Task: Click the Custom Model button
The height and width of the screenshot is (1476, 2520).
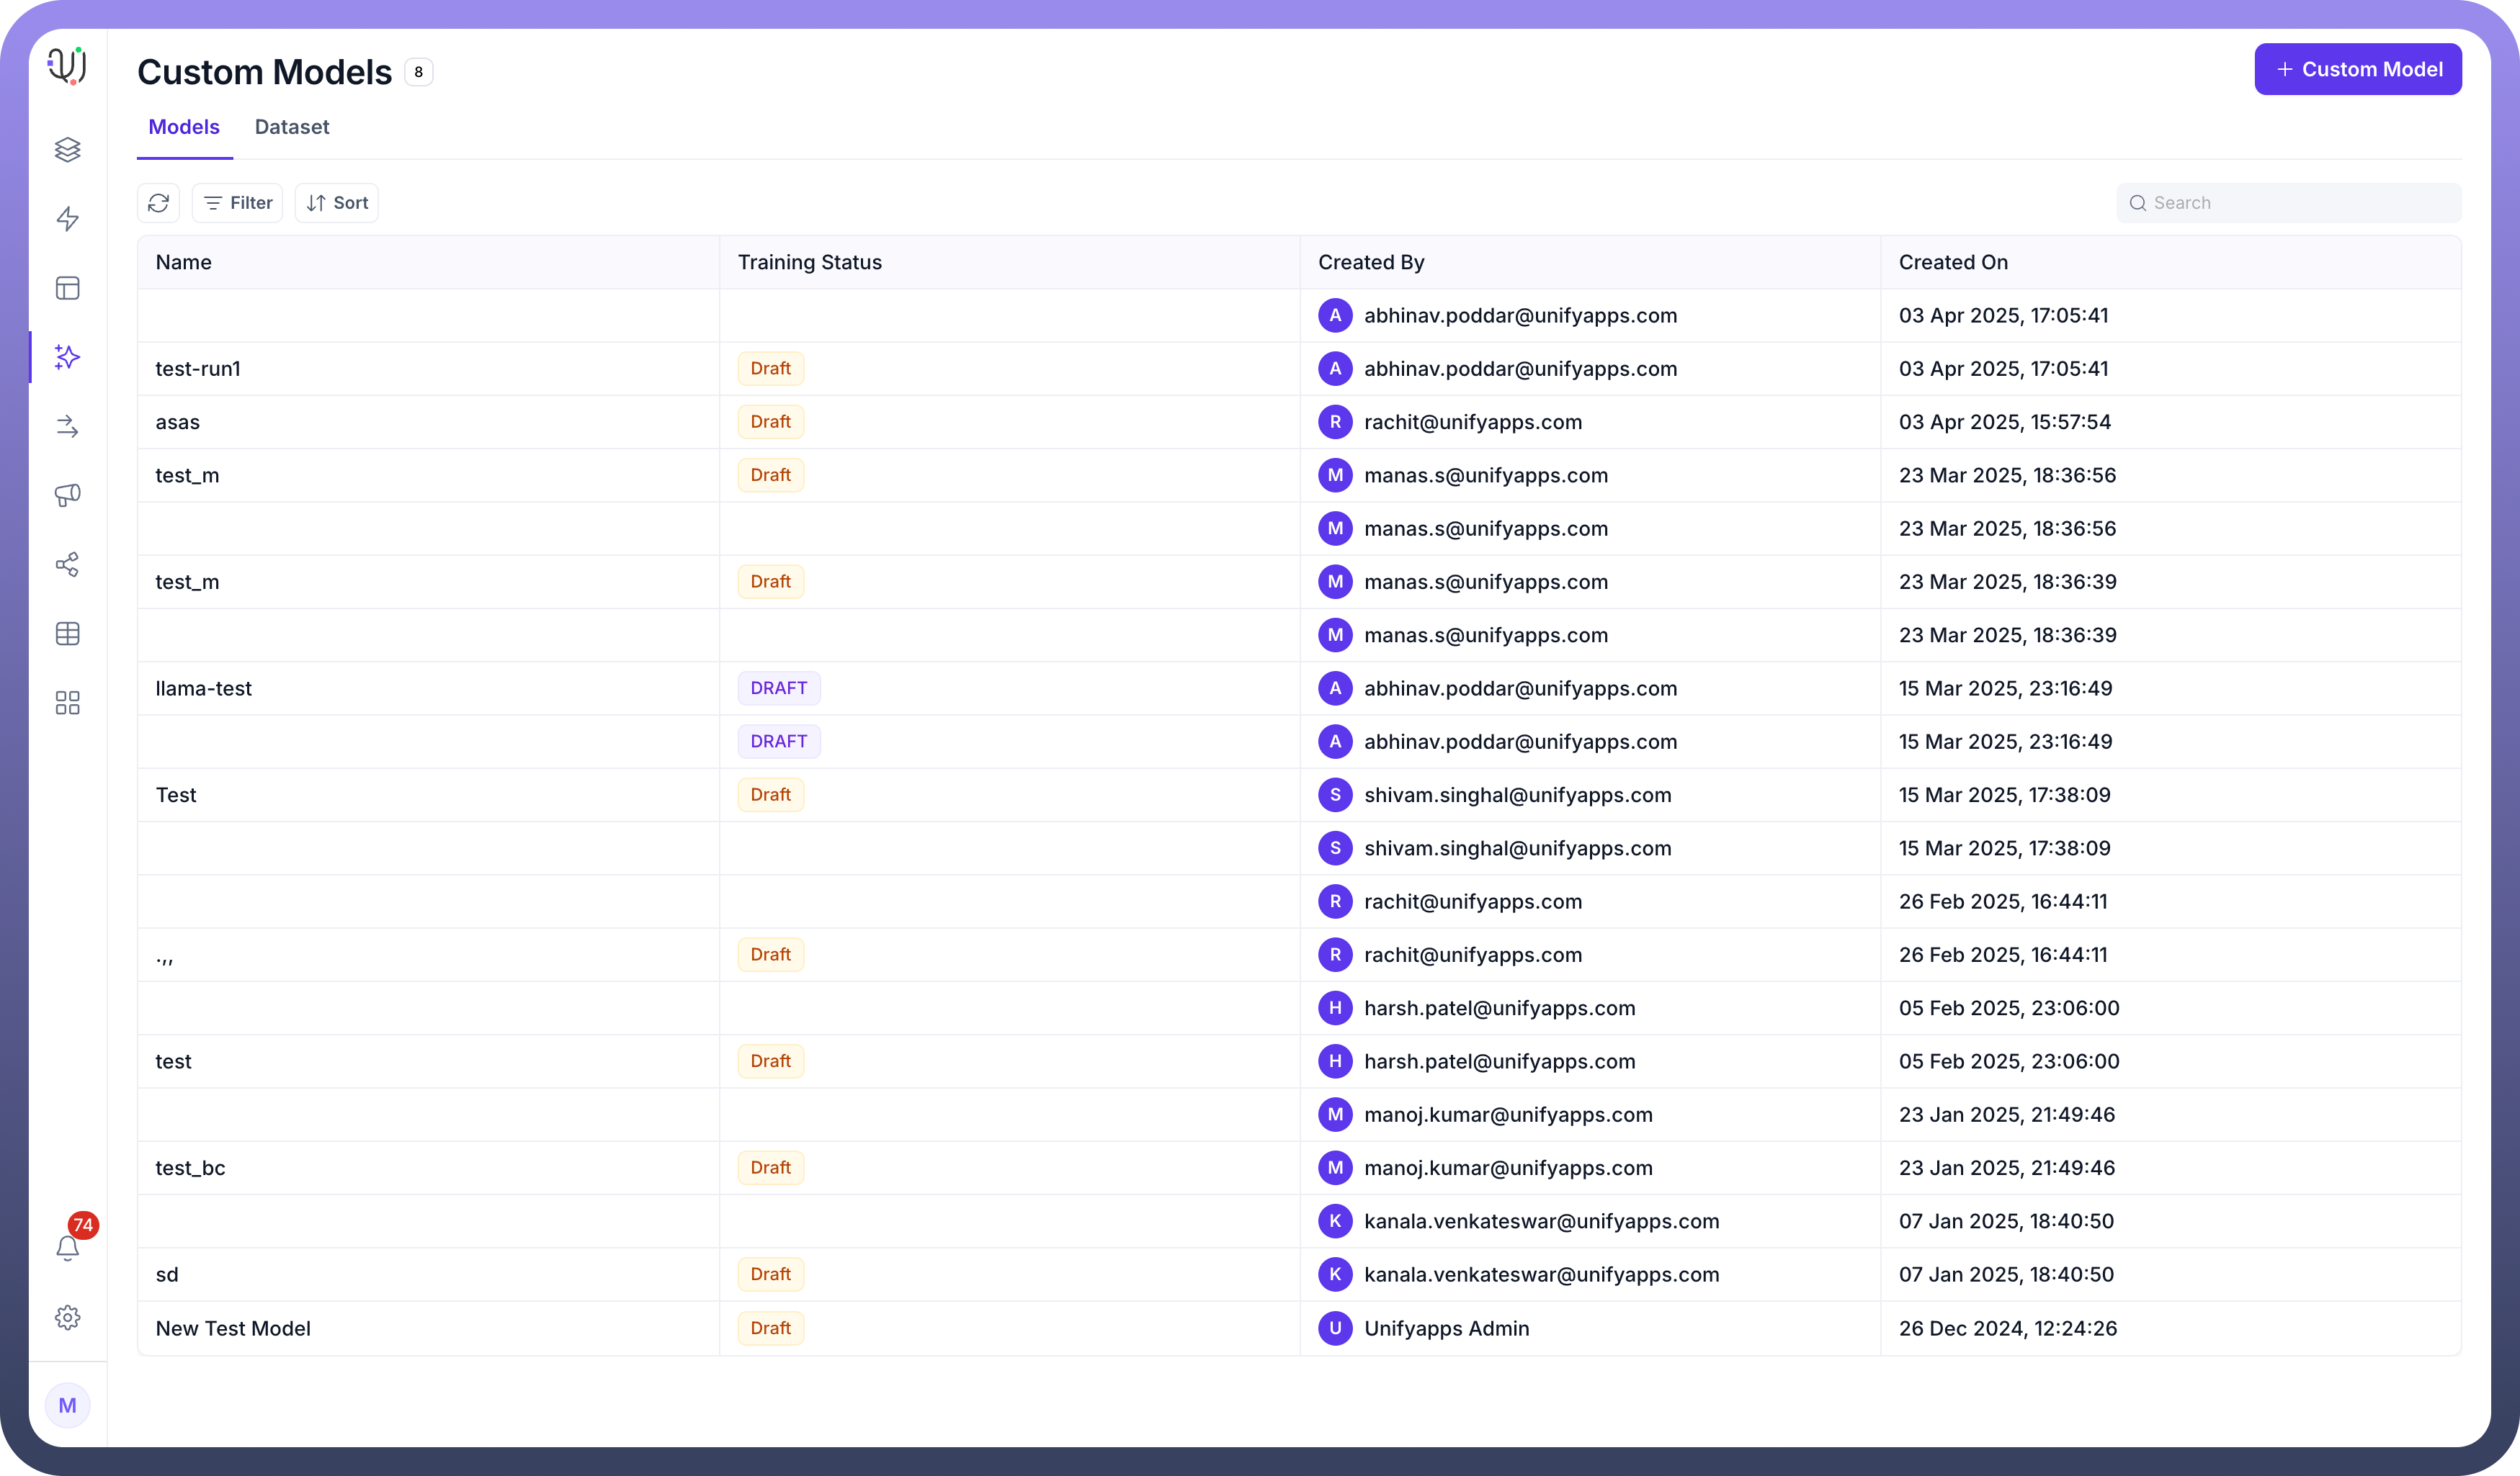Action: click(x=2357, y=69)
